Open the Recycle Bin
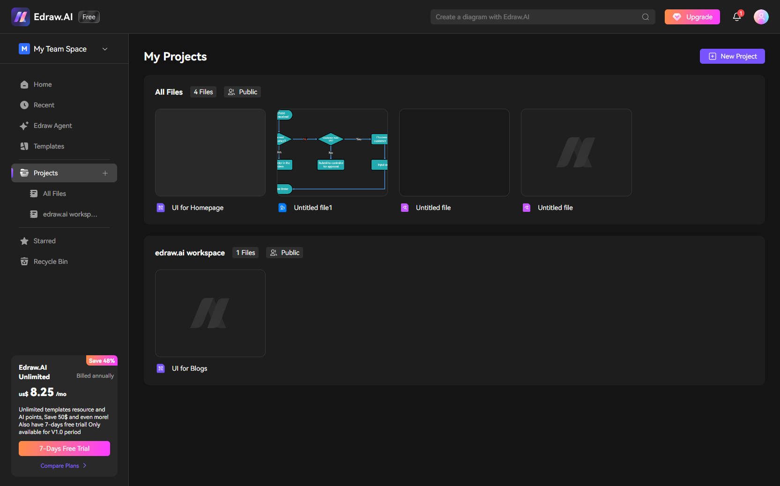 point(50,262)
